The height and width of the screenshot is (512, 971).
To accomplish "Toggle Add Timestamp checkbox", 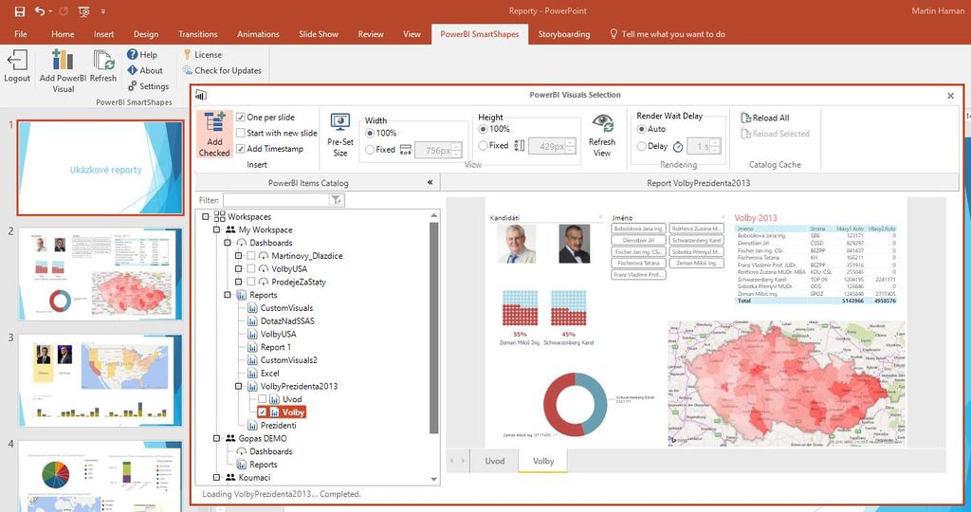I will pyautogui.click(x=241, y=149).
